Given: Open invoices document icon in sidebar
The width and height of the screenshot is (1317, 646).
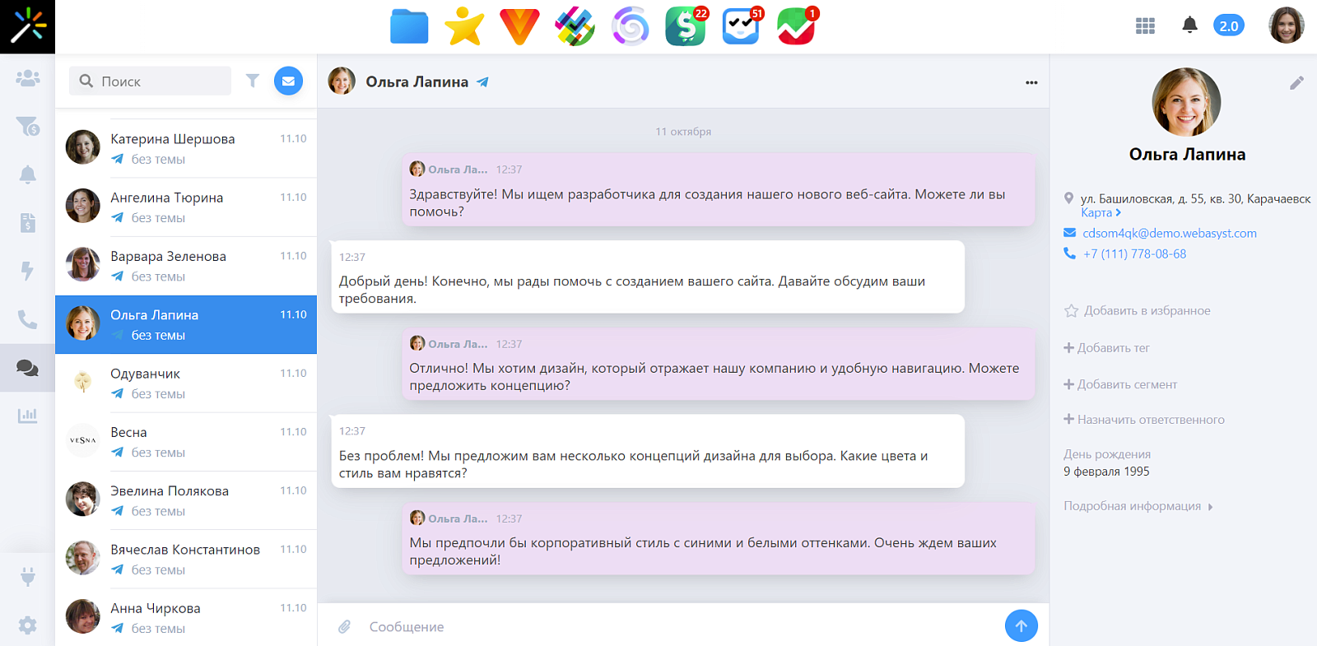Looking at the screenshot, I should [27, 222].
